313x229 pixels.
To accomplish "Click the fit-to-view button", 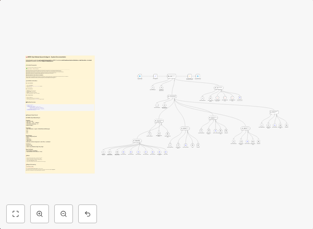I will pyautogui.click(x=16, y=214).
